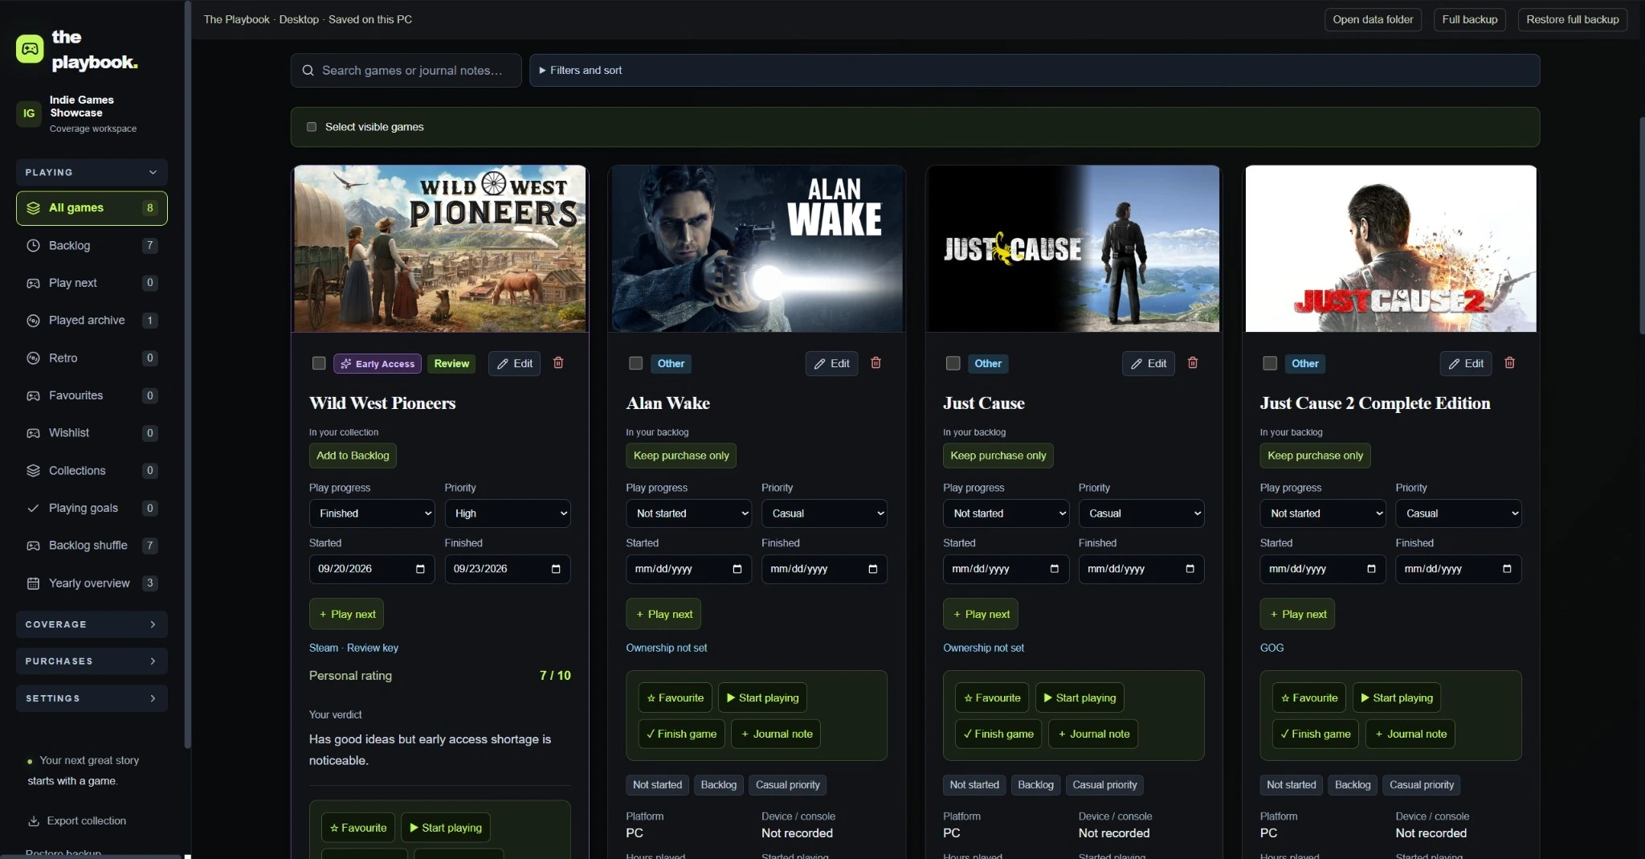Expand the COVERAGE sidebar section
The image size is (1645, 859).
tap(92, 624)
